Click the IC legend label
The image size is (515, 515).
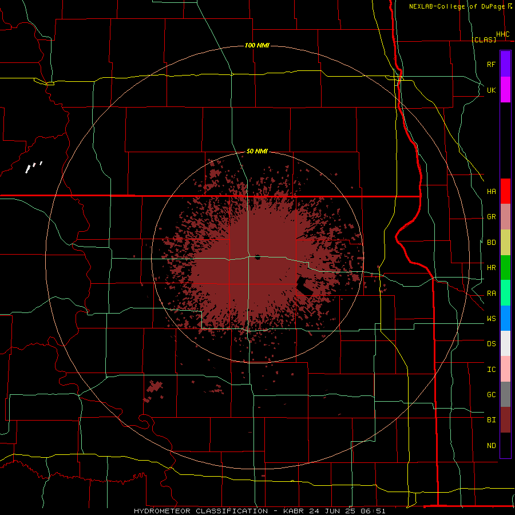coord(491,370)
